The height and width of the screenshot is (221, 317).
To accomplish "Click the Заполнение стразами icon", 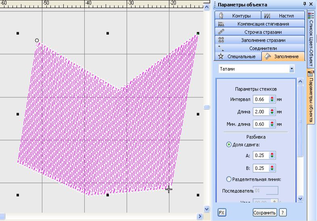I will [x=221, y=40].
